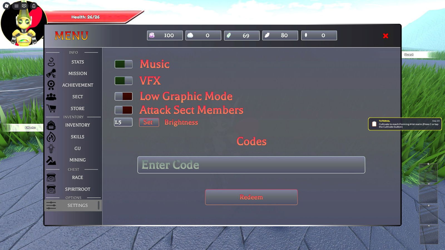Open Inventory via the backpack icon
The image size is (445, 250).
point(51,125)
